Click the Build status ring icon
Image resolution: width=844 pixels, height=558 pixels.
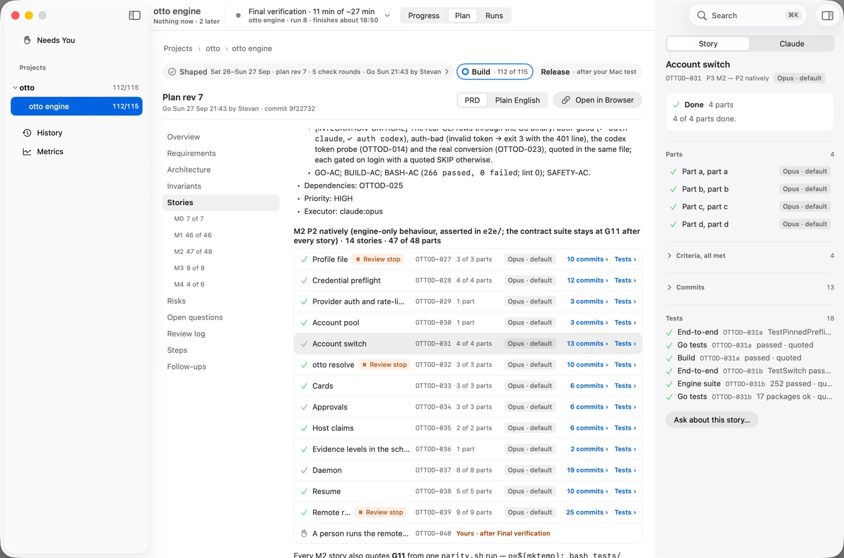point(465,72)
